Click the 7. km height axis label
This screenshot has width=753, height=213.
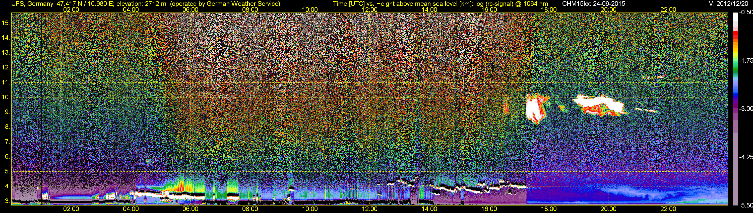click(7, 142)
